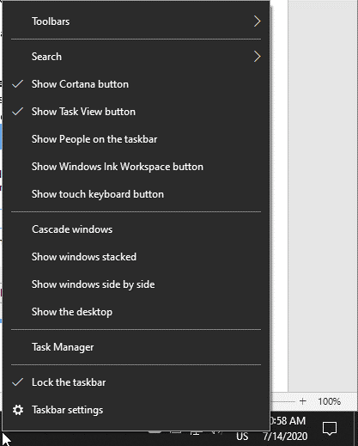Select Cascade windows

136,229
